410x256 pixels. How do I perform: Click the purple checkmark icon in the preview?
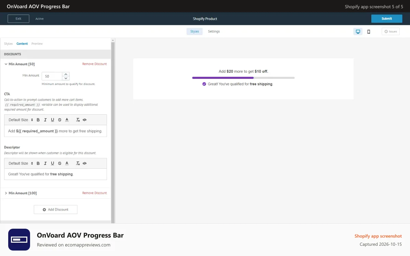pos(204,84)
